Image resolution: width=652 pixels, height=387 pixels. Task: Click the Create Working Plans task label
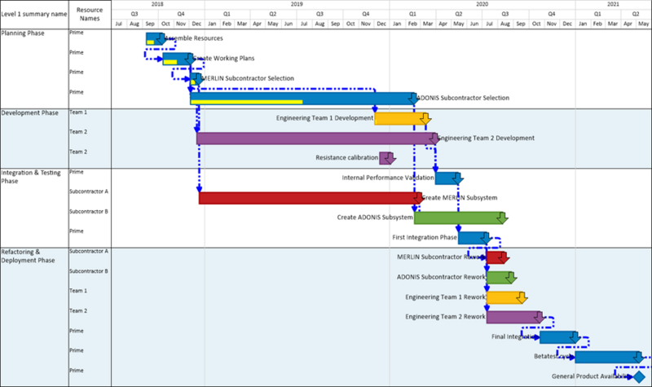pyautogui.click(x=223, y=58)
